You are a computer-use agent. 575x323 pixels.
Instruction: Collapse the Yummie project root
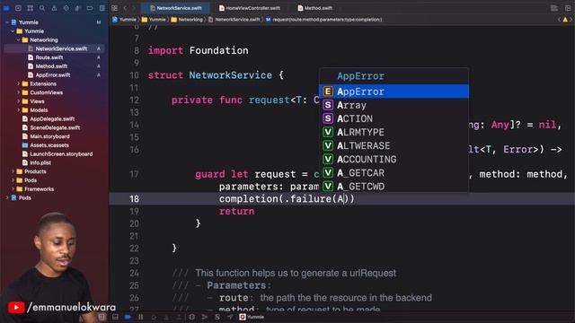(x=7, y=22)
